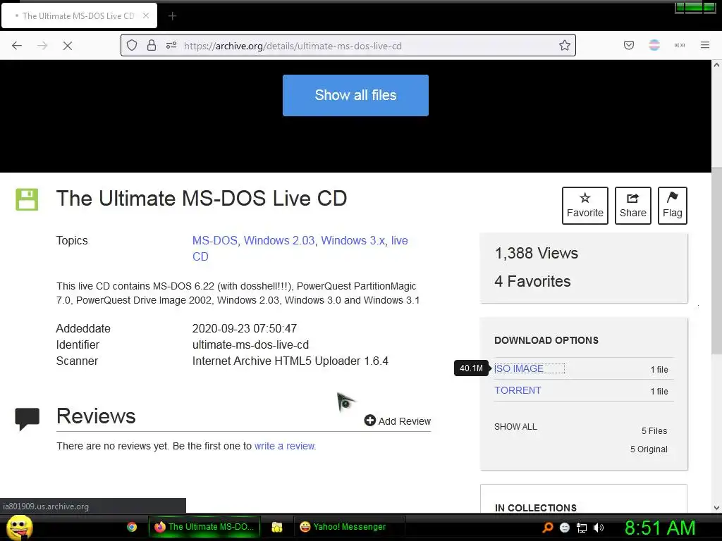Click the Addeddate value 2020-09-23 07:50:47
Image resolution: width=722 pixels, height=541 pixels.
click(245, 328)
